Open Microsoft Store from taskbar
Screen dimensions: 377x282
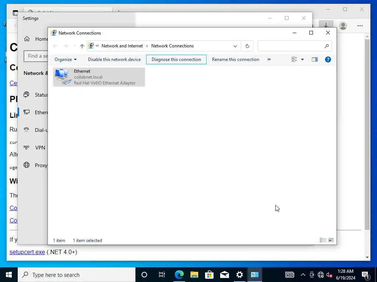click(209, 275)
